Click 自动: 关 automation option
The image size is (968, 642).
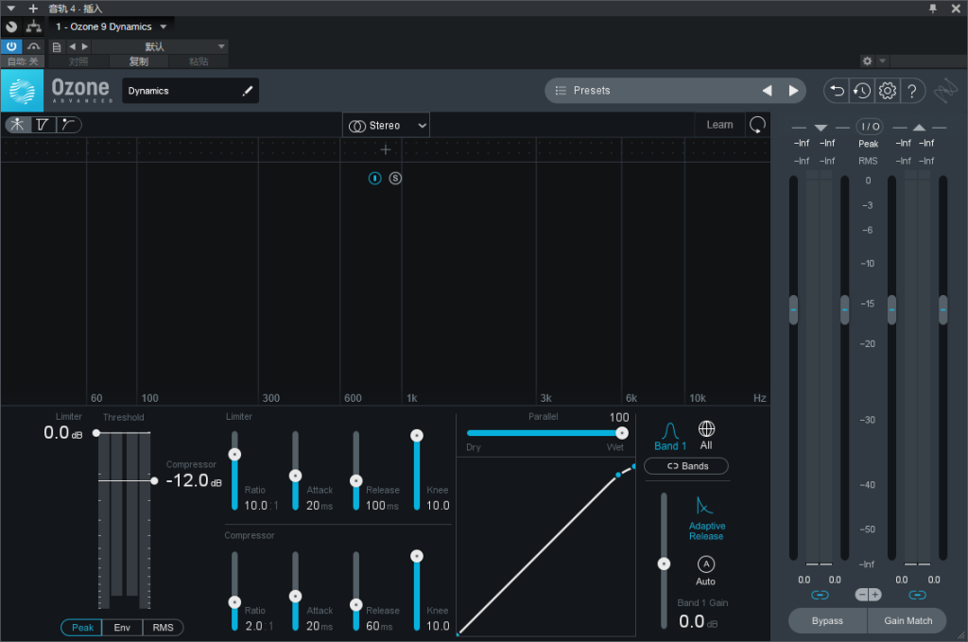coord(23,61)
